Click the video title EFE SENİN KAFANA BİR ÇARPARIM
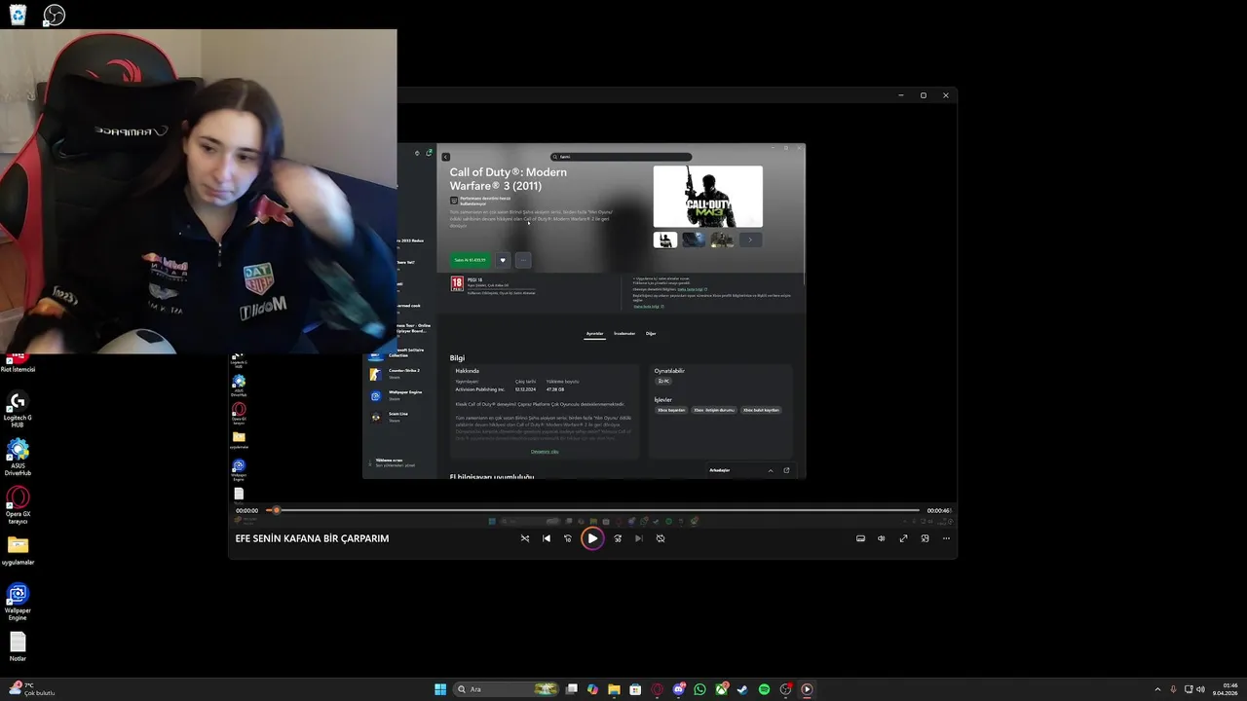This screenshot has height=701, width=1247. (312, 538)
